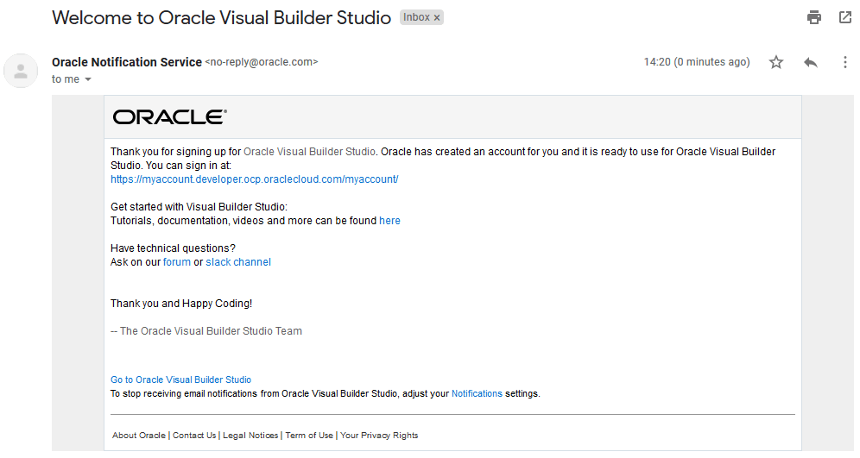Click the 14:20 timestamp

[x=697, y=62]
